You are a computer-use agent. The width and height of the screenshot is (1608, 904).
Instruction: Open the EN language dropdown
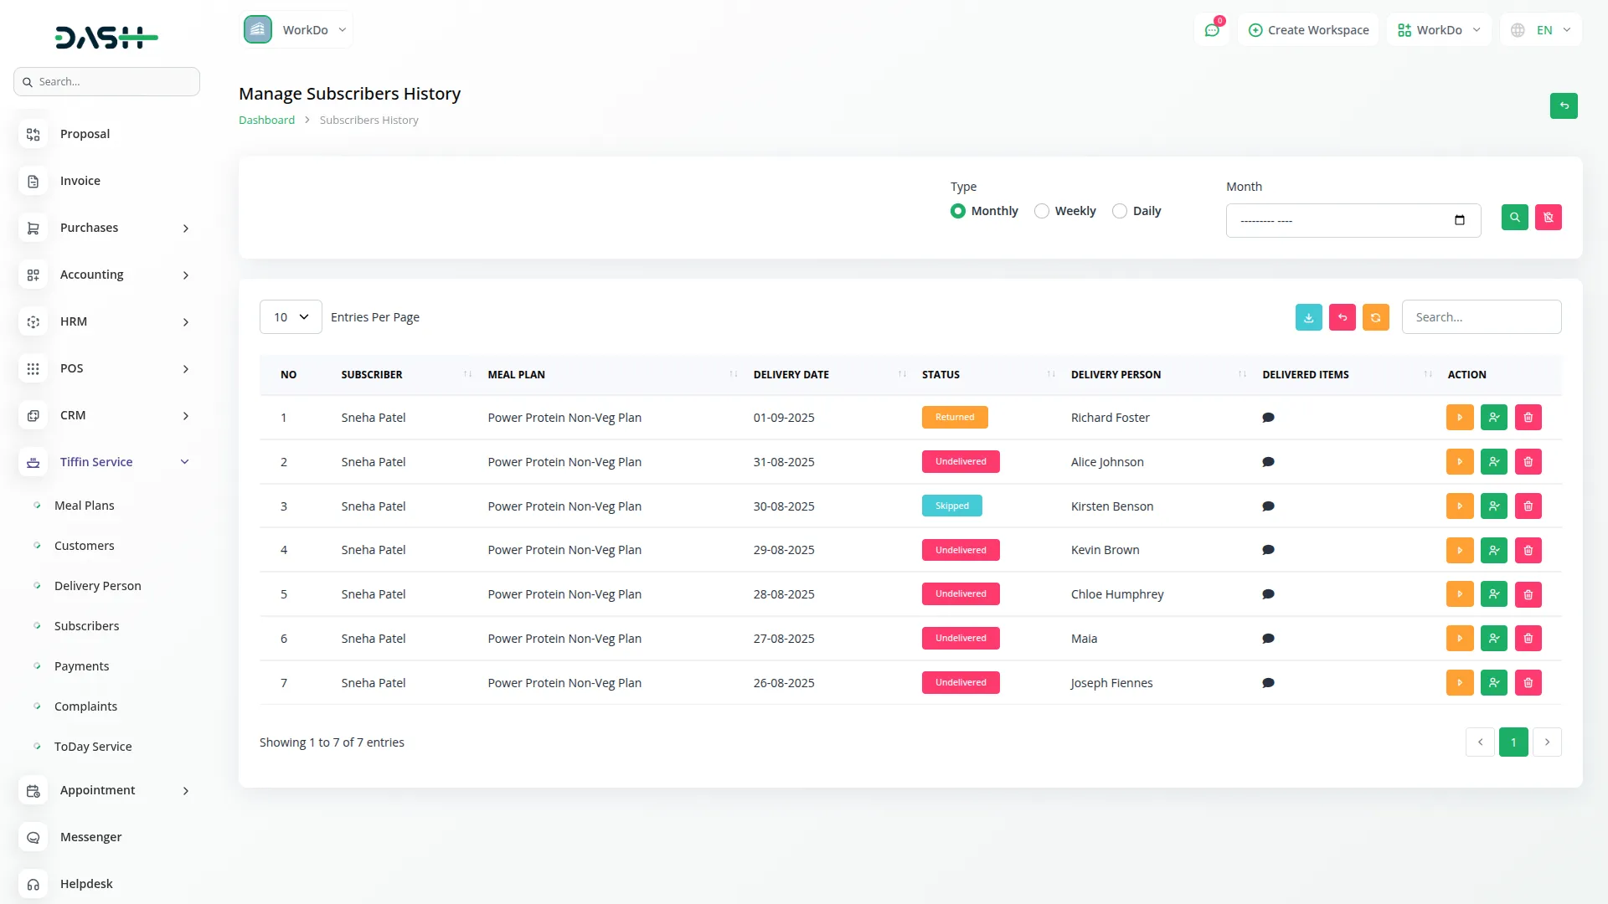[x=1541, y=30]
